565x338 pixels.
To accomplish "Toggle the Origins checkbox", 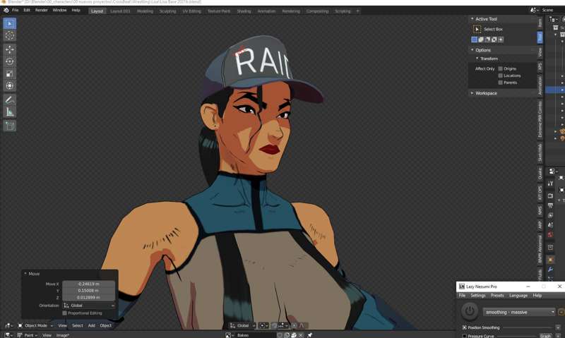I will point(500,68).
